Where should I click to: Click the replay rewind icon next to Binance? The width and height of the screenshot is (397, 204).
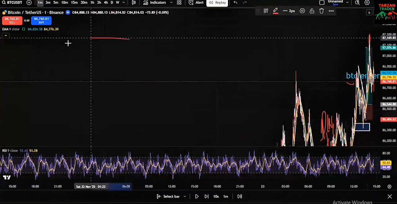(68, 12)
